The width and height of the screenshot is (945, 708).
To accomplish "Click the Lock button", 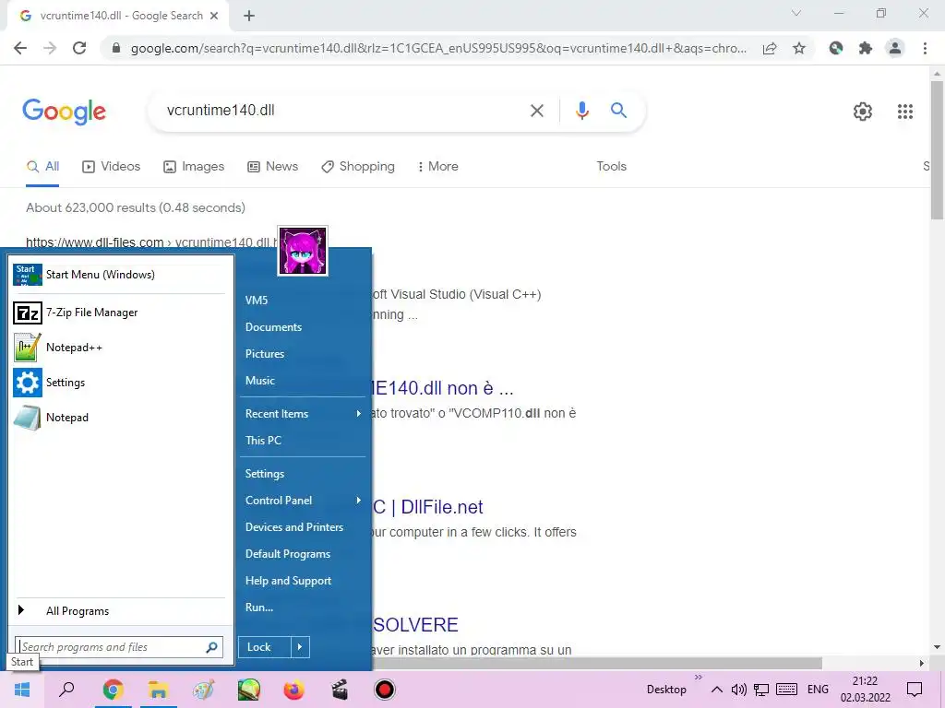I will click(x=265, y=647).
